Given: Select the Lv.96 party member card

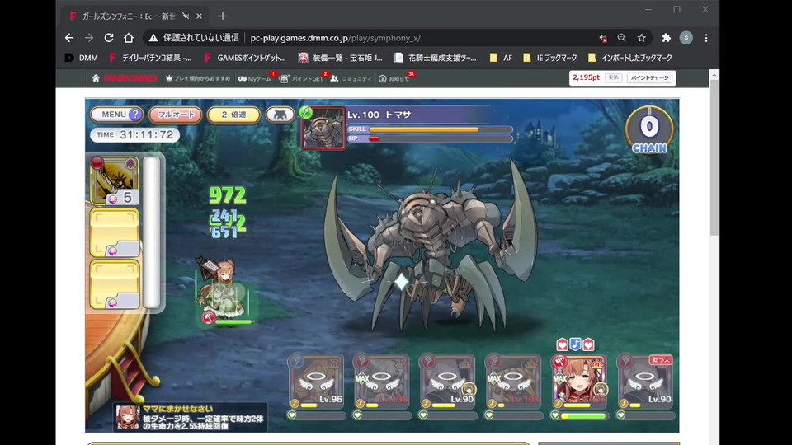Looking at the screenshot, I should coord(316,382).
